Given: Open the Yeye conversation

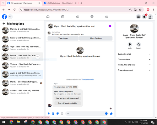Looking at the screenshot, I should click(x=22, y=48).
